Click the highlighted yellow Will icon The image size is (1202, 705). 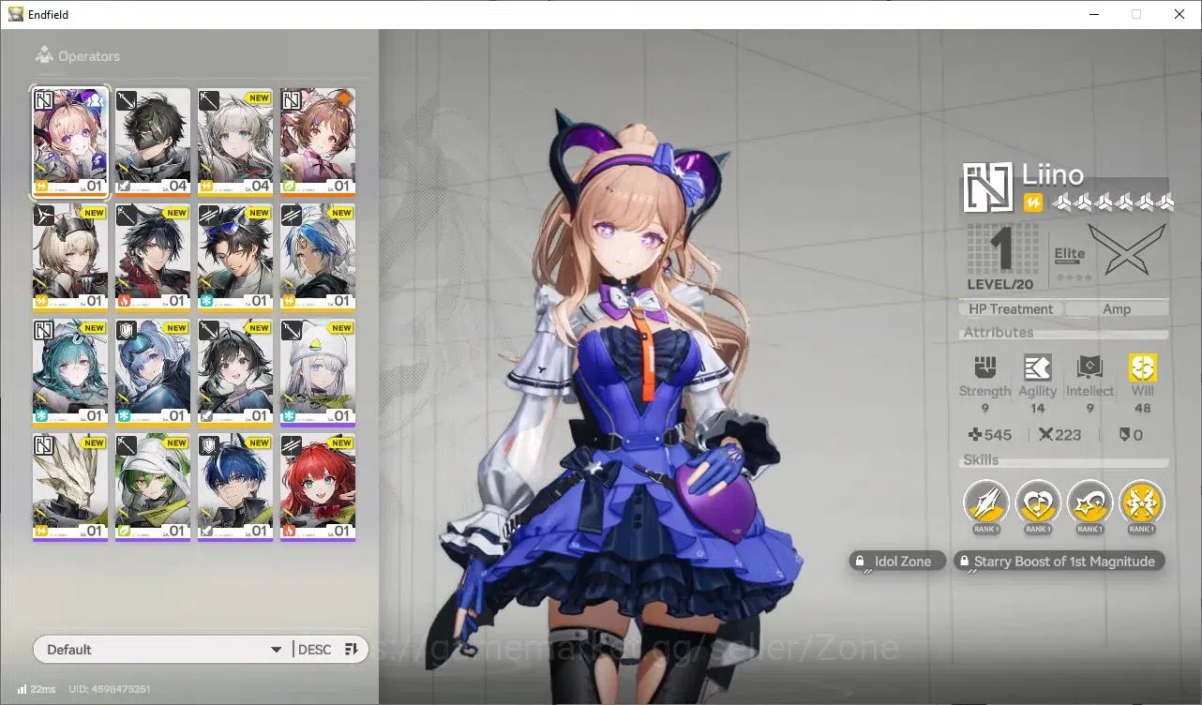tap(1142, 367)
